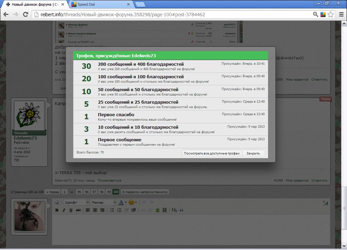Toggle underline formatting in the reply editor
Viewport: 347px width, 250px height.
click(71, 210)
